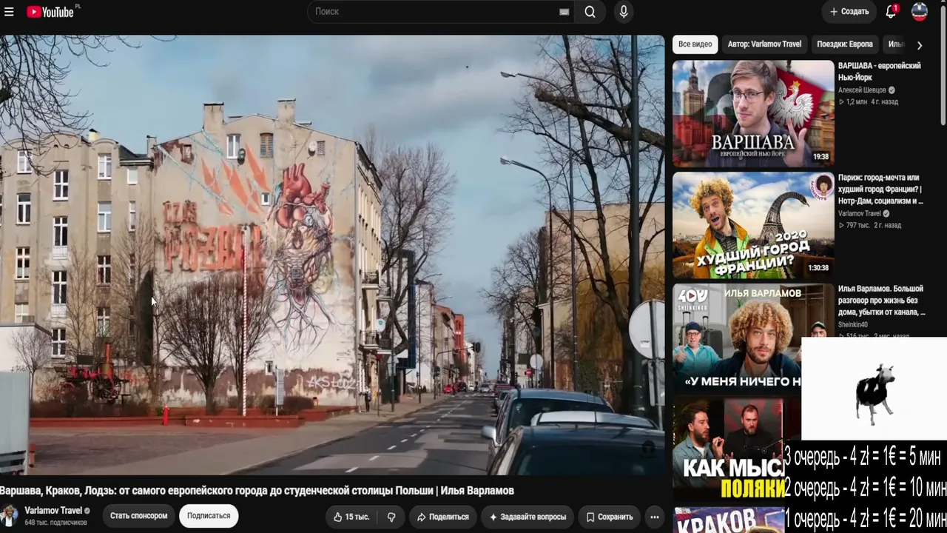Save the video with "Сохранить"
Screen dimensions: 947x533
(x=609, y=517)
